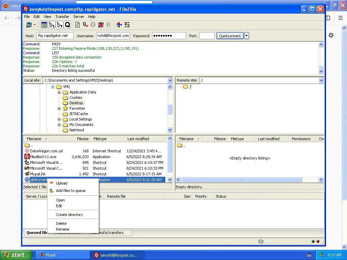Click the browser back arrow behind FileZilla
The image size is (347, 260).
click(7, 18)
